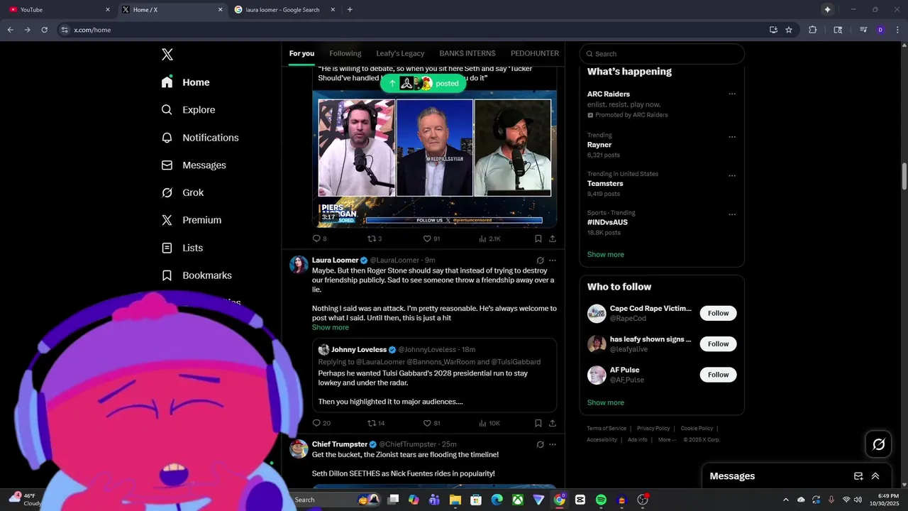Follow the @leafyalive account
This screenshot has height=511, width=908.
tap(718, 344)
